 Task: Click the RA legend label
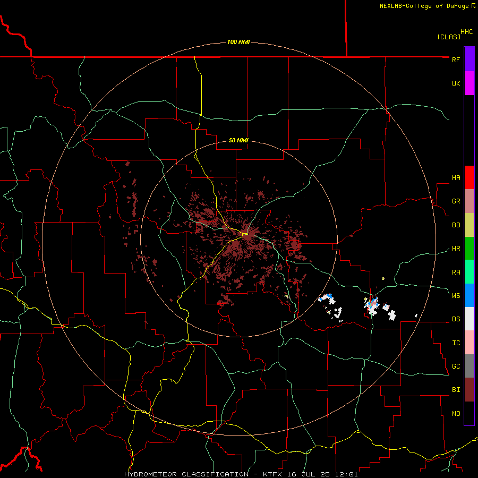tap(456, 272)
